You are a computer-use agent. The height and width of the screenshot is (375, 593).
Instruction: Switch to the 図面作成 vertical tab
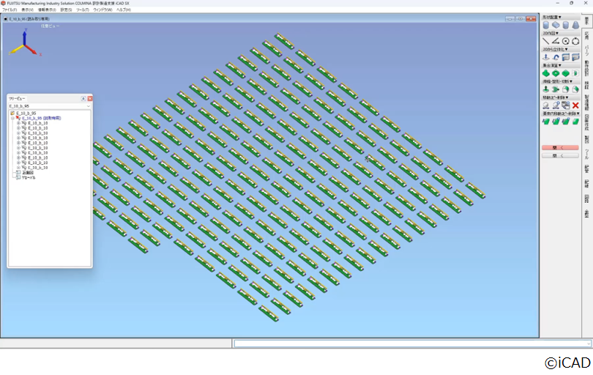(x=586, y=122)
